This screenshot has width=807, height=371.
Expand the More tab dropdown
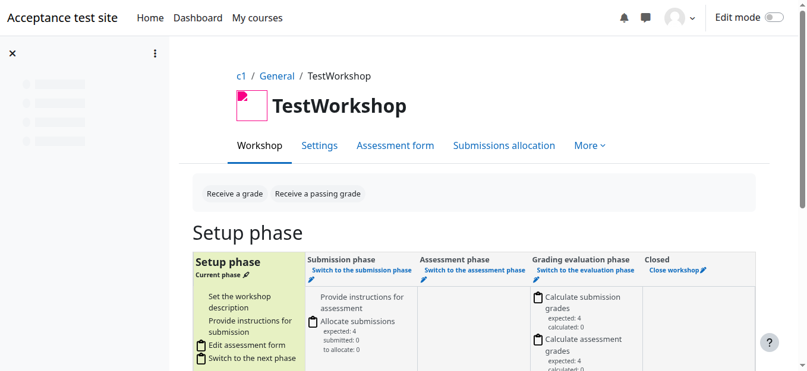click(x=590, y=145)
